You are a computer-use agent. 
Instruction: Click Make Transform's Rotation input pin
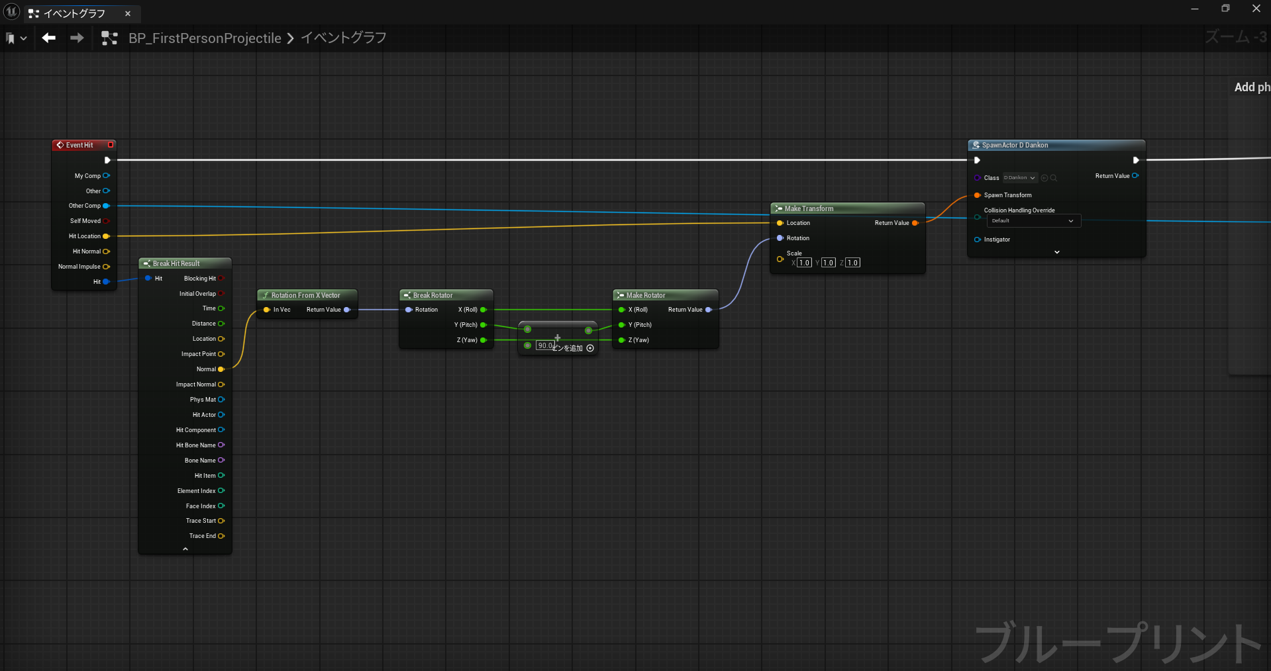tap(780, 238)
